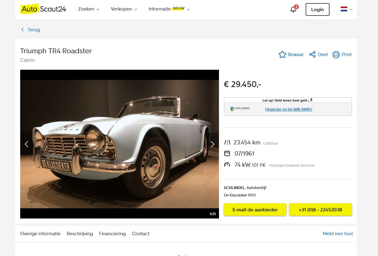Click the Login button
The image size is (378, 256).
click(317, 10)
